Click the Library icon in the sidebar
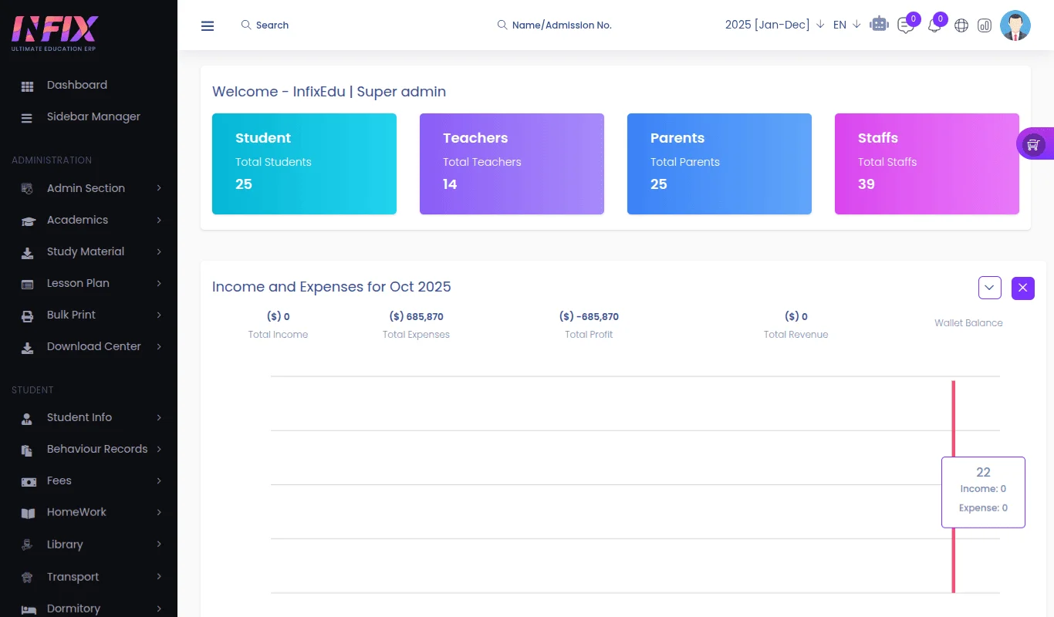The image size is (1054, 617). [26, 544]
